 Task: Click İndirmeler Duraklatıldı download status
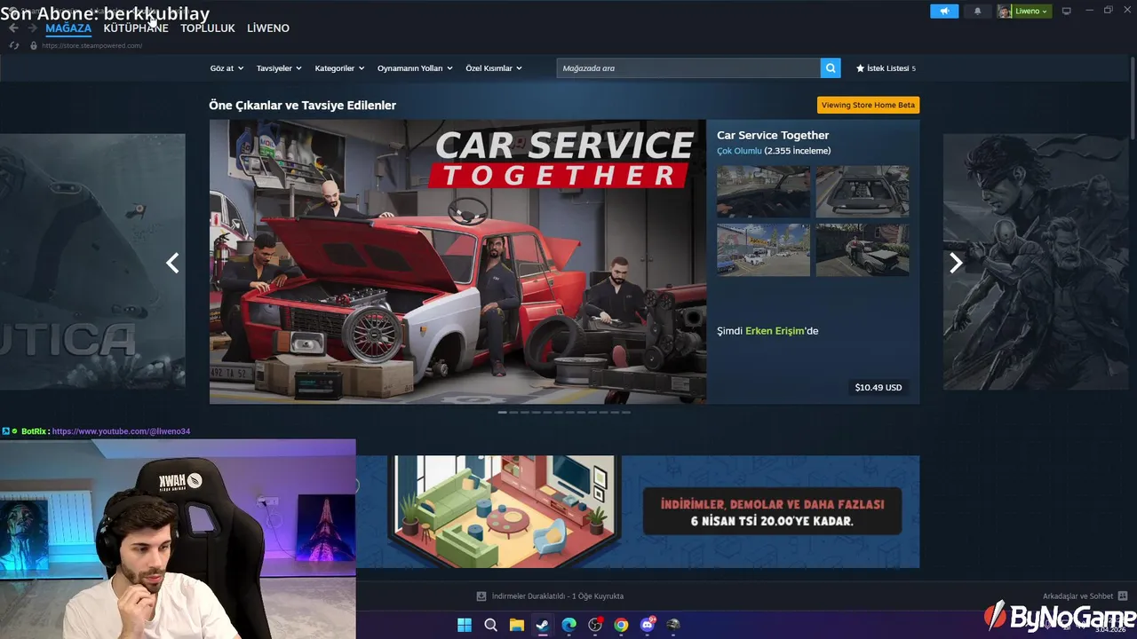[558, 596]
